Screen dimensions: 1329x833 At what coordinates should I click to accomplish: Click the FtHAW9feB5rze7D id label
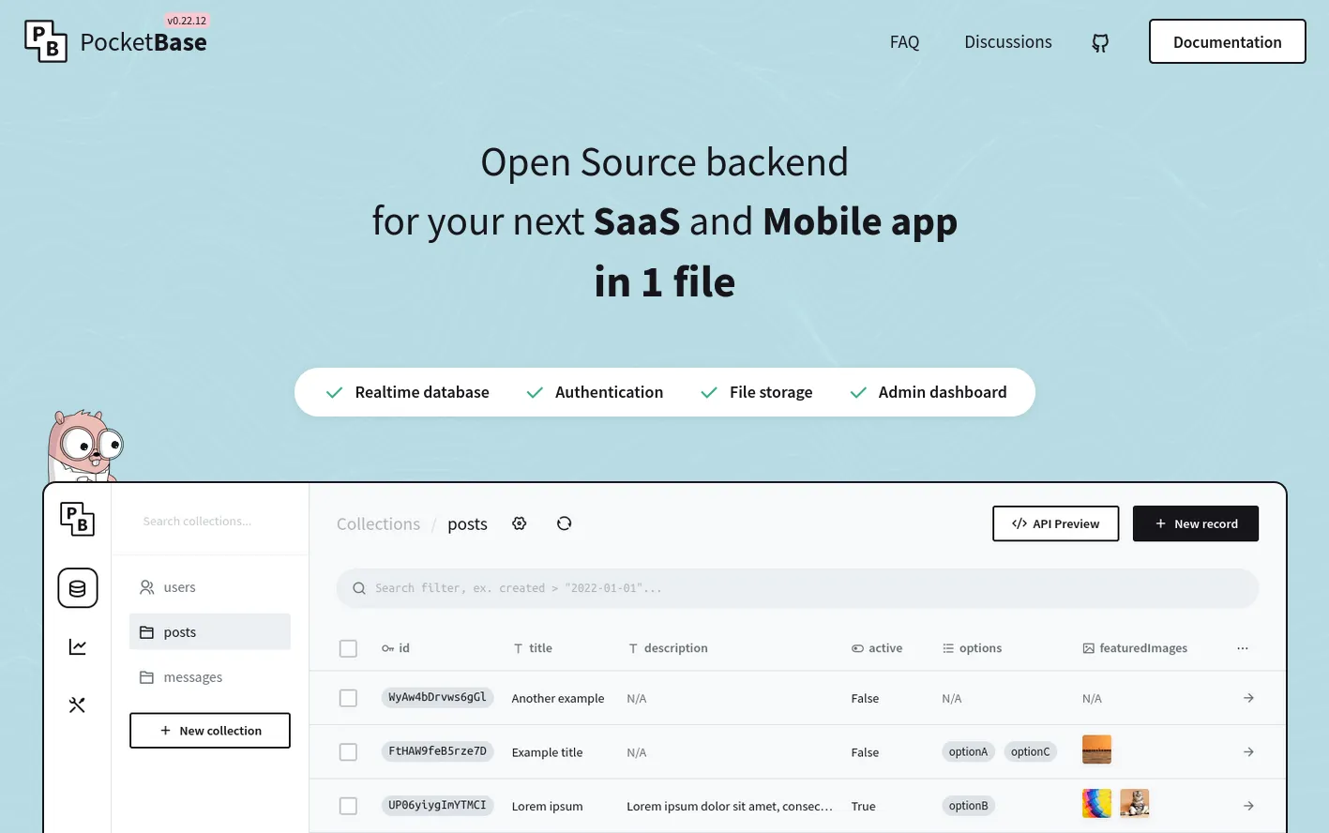pos(437,751)
